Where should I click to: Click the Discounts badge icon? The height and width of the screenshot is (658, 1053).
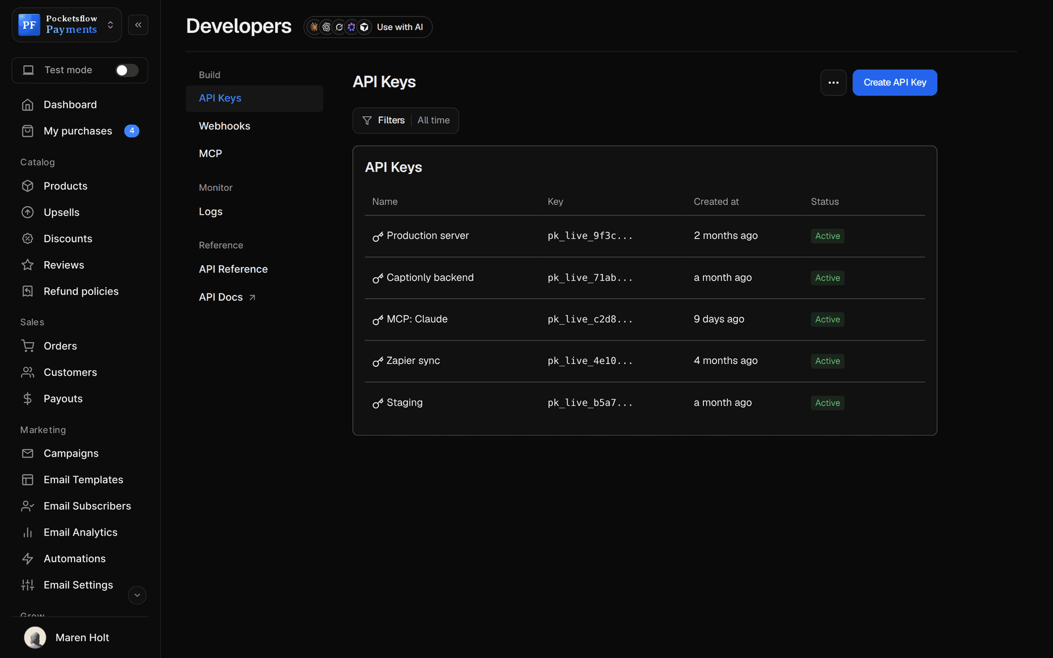coord(28,239)
